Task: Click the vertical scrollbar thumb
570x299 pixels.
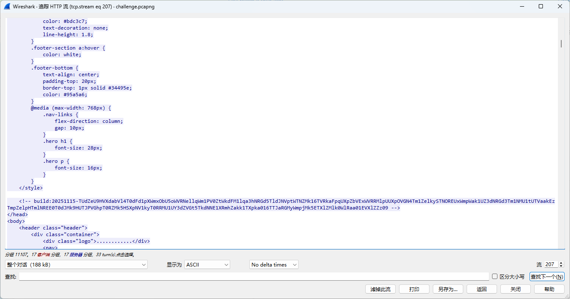Action: 561,44
